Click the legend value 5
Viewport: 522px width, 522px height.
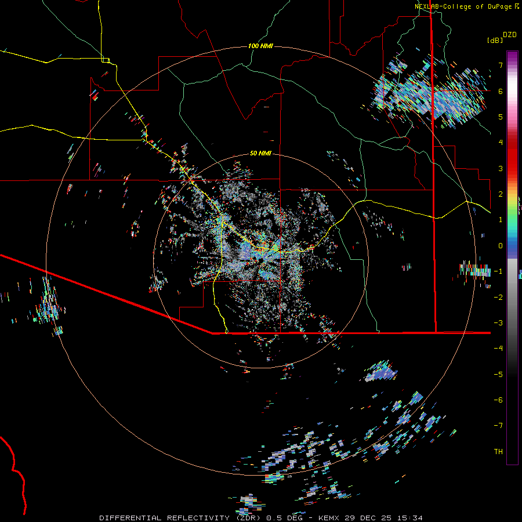click(x=501, y=117)
